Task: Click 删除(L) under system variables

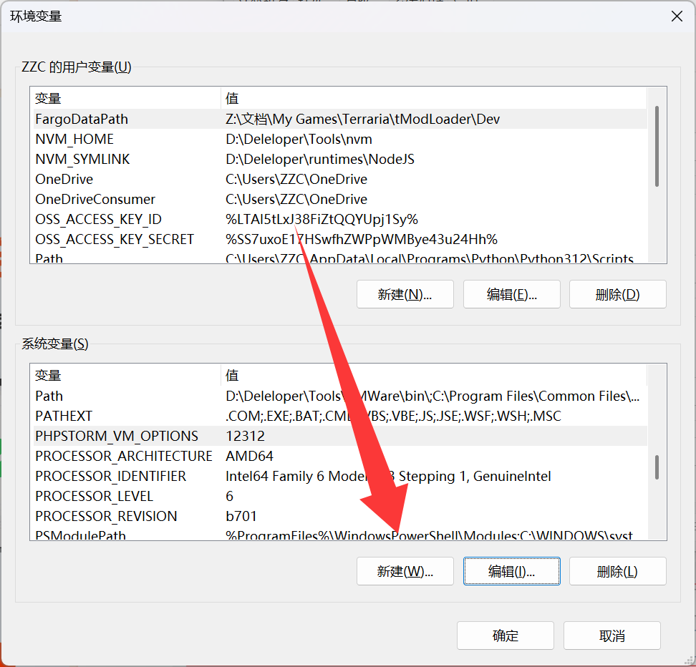Action: pos(617,571)
